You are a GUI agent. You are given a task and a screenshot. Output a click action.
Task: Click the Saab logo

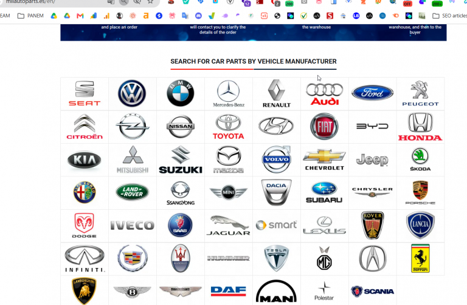pyautogui.click(x=180, y=225)
